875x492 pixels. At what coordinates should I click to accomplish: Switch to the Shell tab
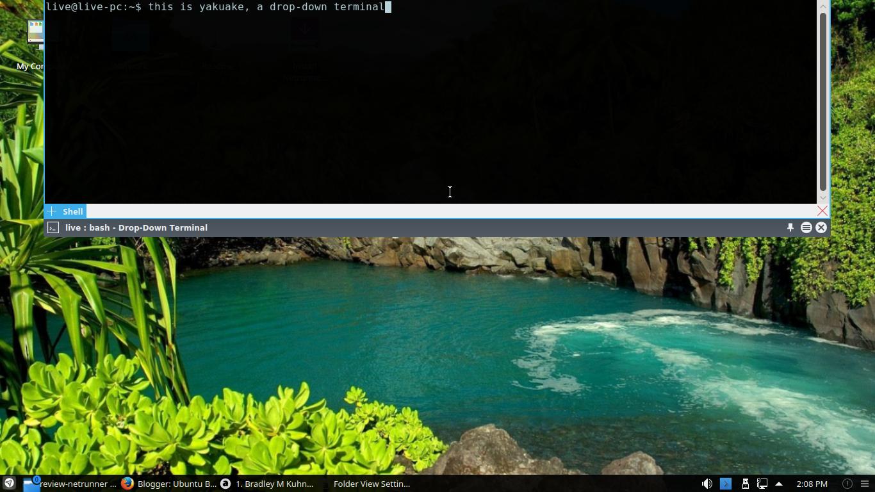pos(72,211)
